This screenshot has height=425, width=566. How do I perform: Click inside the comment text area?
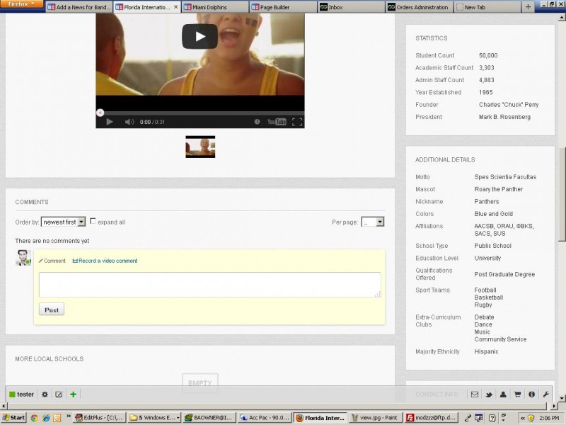209,285
